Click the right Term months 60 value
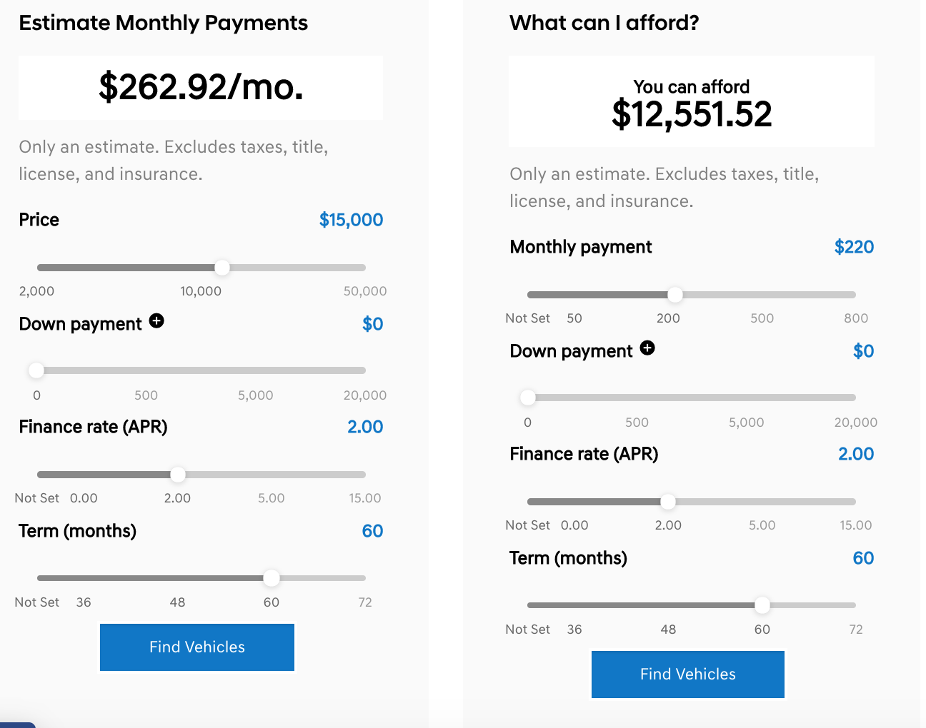The width and height of the screenshot is (926, 728). 863,558
